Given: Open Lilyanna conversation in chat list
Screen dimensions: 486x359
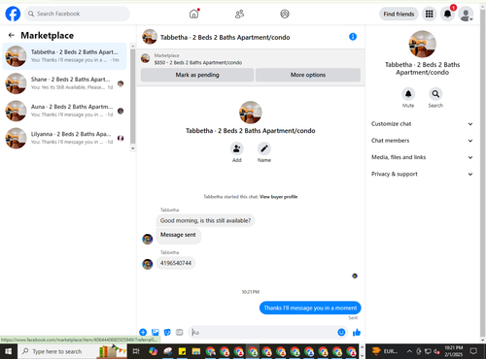Looking at the screenshot, I should (64, 138).
